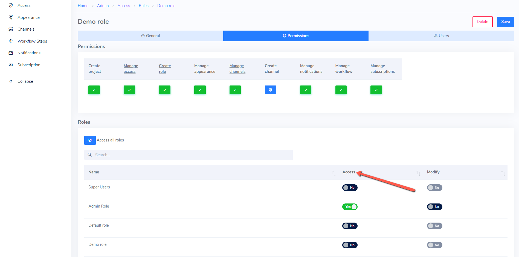The width and height of the screenshot is (519, 257).
Task: Click the Appearance paint roller icon
Action: (x=11, y=17)
